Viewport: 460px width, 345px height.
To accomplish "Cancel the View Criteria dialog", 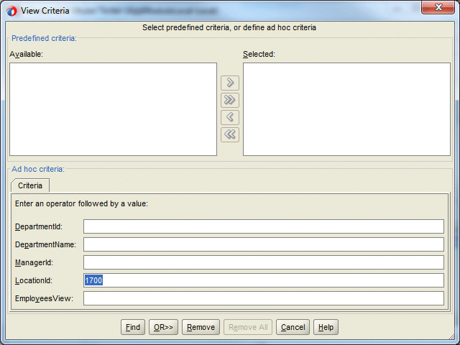I will 293,327.
